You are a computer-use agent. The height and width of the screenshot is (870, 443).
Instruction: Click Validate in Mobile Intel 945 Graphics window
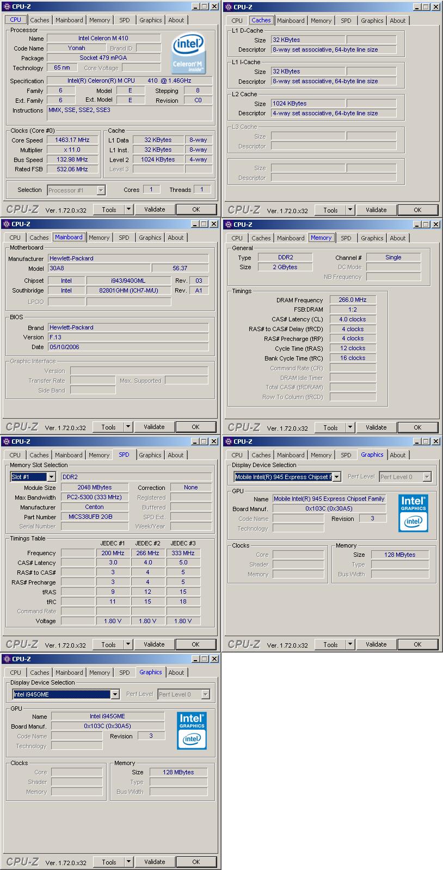pyautogui.click(x=376, y=644)
